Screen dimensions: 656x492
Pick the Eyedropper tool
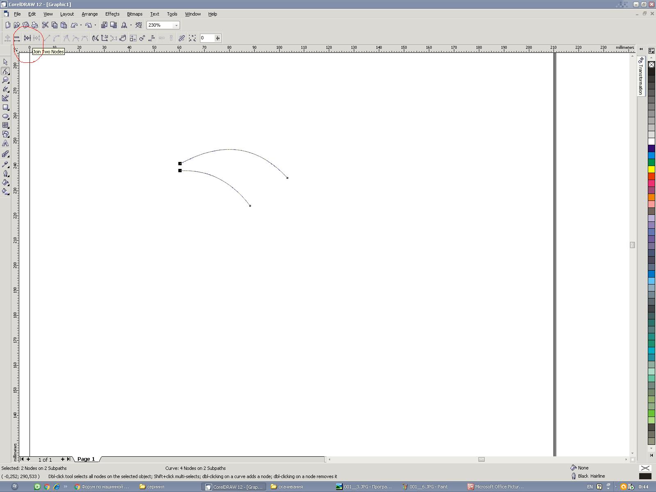[6, 164]
